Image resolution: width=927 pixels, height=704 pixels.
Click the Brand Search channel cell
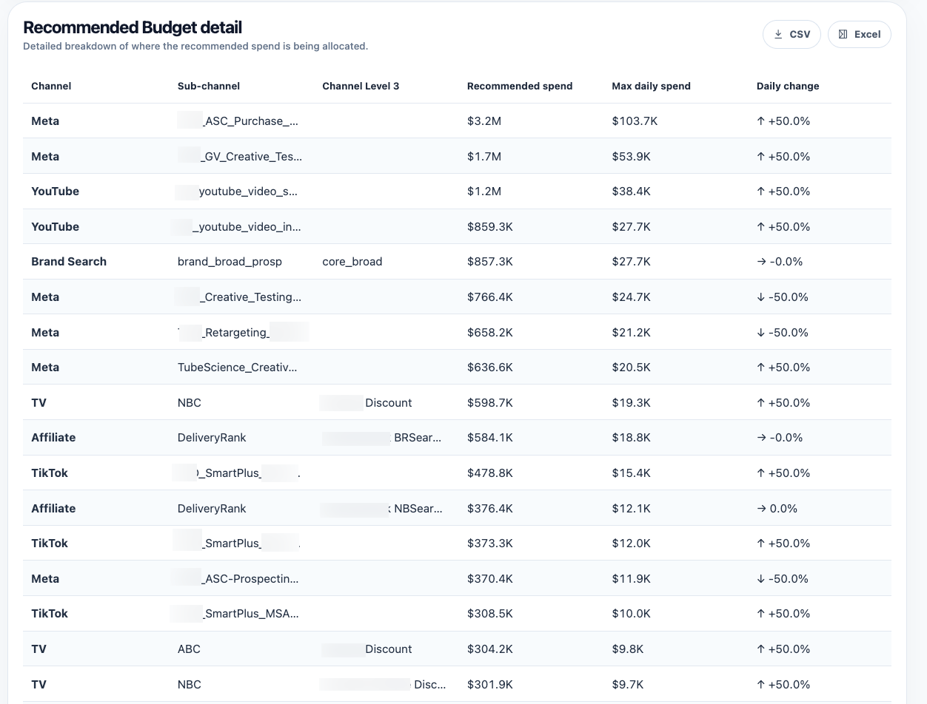[69, 261]
